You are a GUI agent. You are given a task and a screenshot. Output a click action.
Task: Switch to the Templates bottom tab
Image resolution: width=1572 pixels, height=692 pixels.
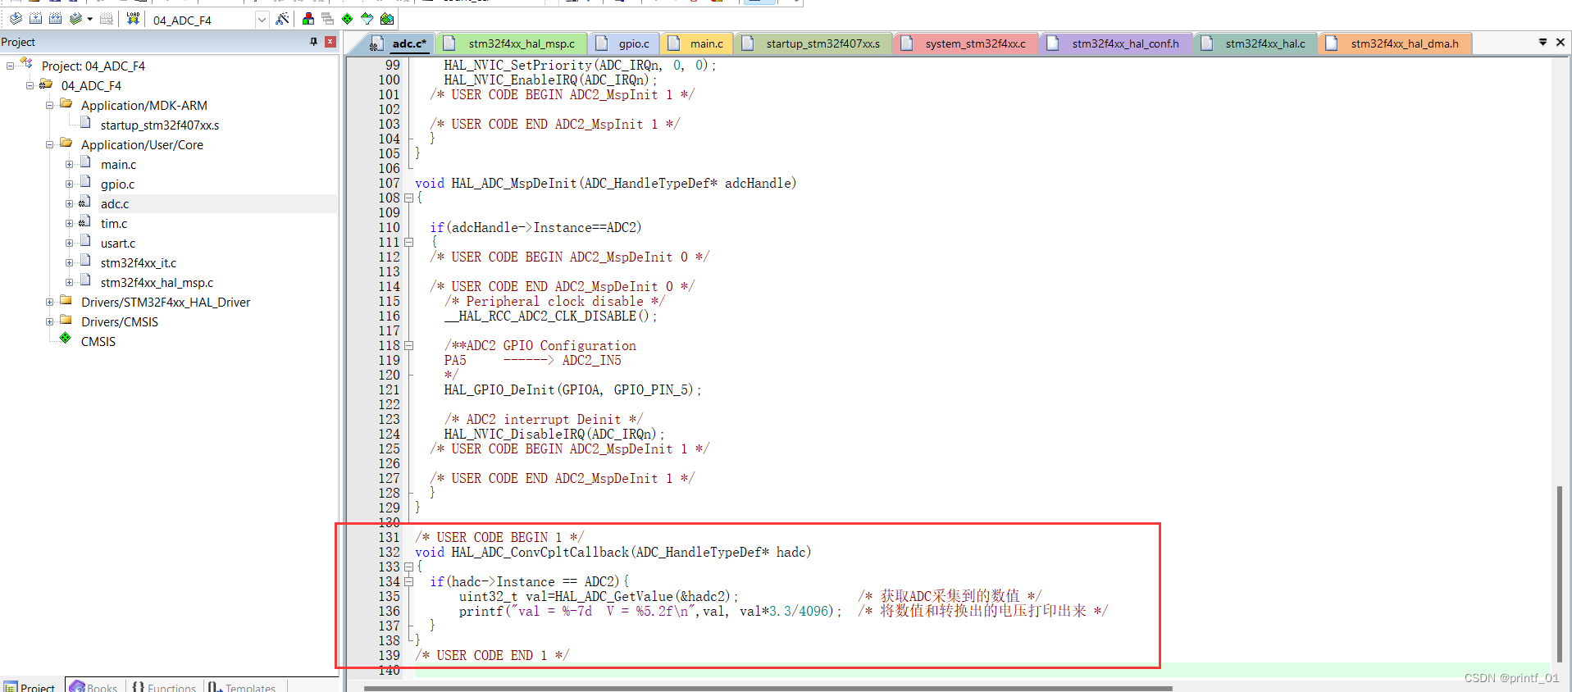tap(243, 686)
